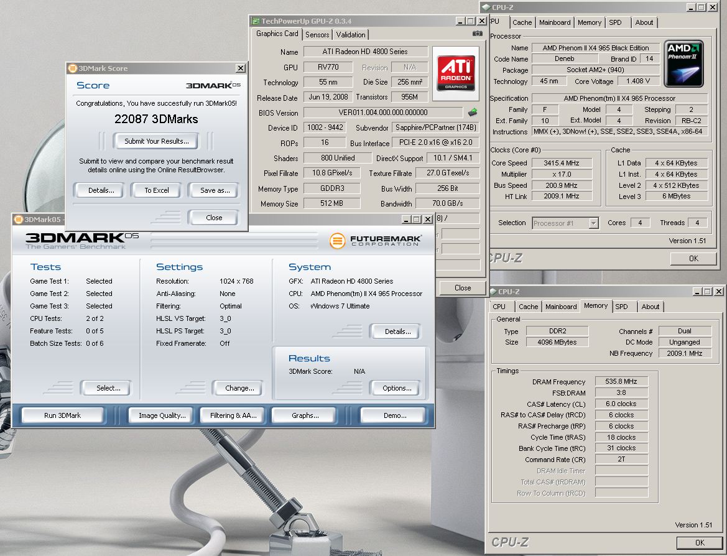Click the AMD Phenom II processor logo
Viewport: 727px width, 556px height.
(x=684, y=63)
